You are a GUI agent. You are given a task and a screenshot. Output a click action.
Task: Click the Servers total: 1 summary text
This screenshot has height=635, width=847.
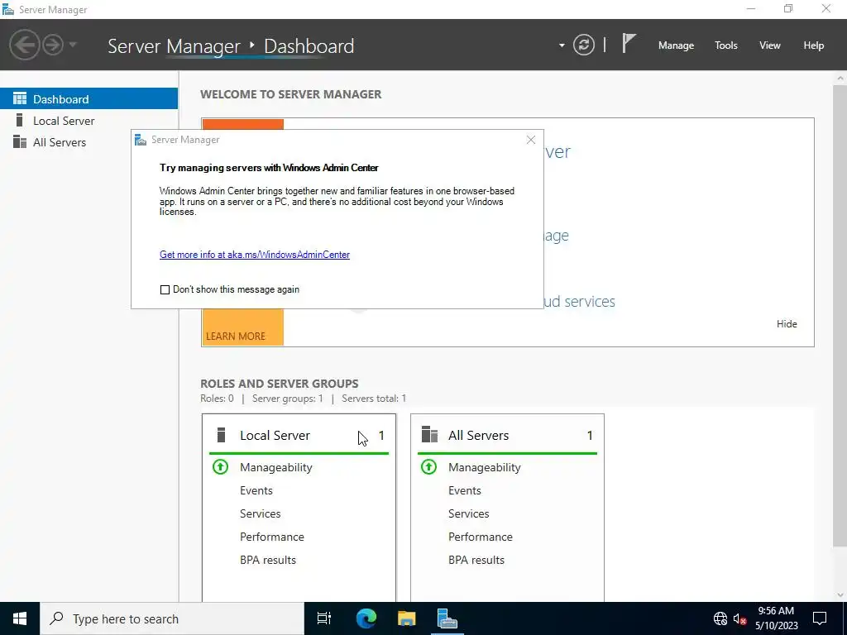pyautogui.click(x=374, y=399)
